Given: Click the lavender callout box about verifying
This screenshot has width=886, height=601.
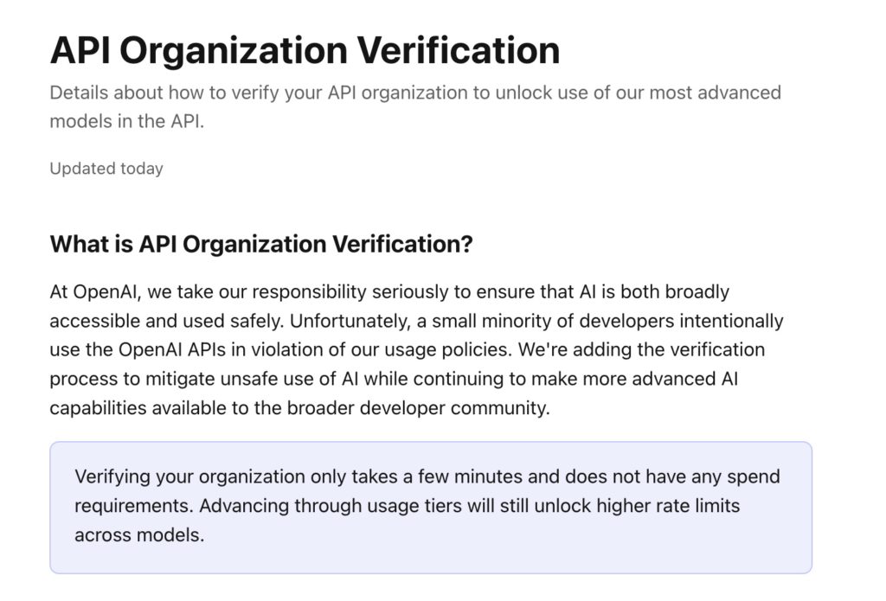Looking at the screenshot, I should pyautogui.click(x=431, y=508).
